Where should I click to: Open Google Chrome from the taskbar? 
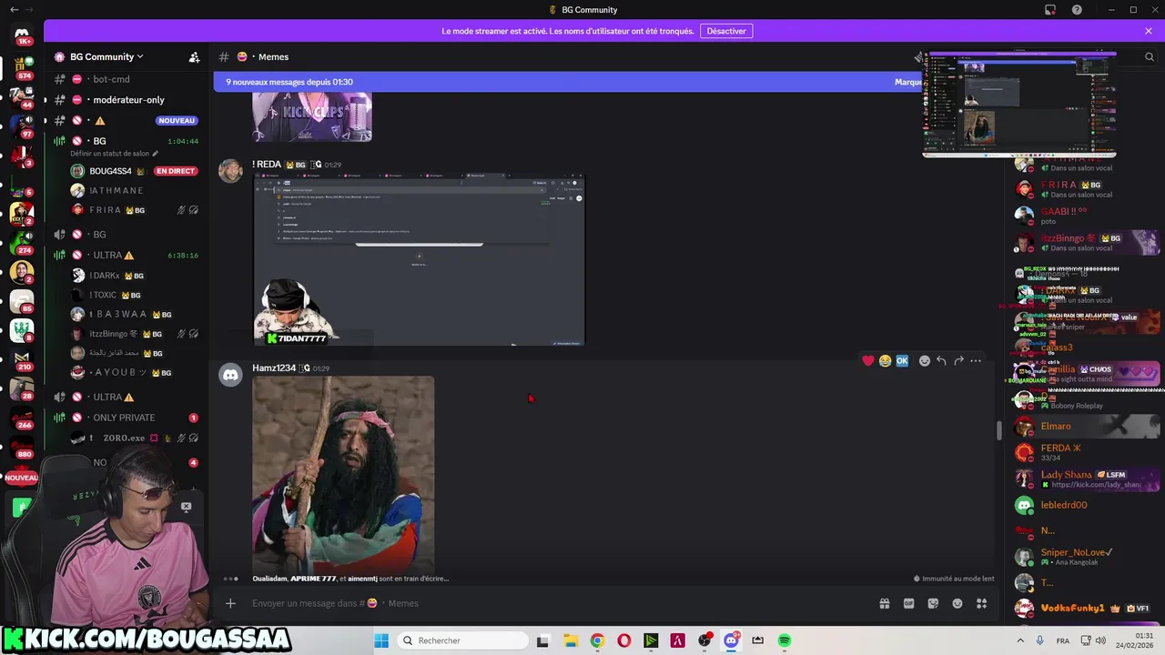[597, 640]
